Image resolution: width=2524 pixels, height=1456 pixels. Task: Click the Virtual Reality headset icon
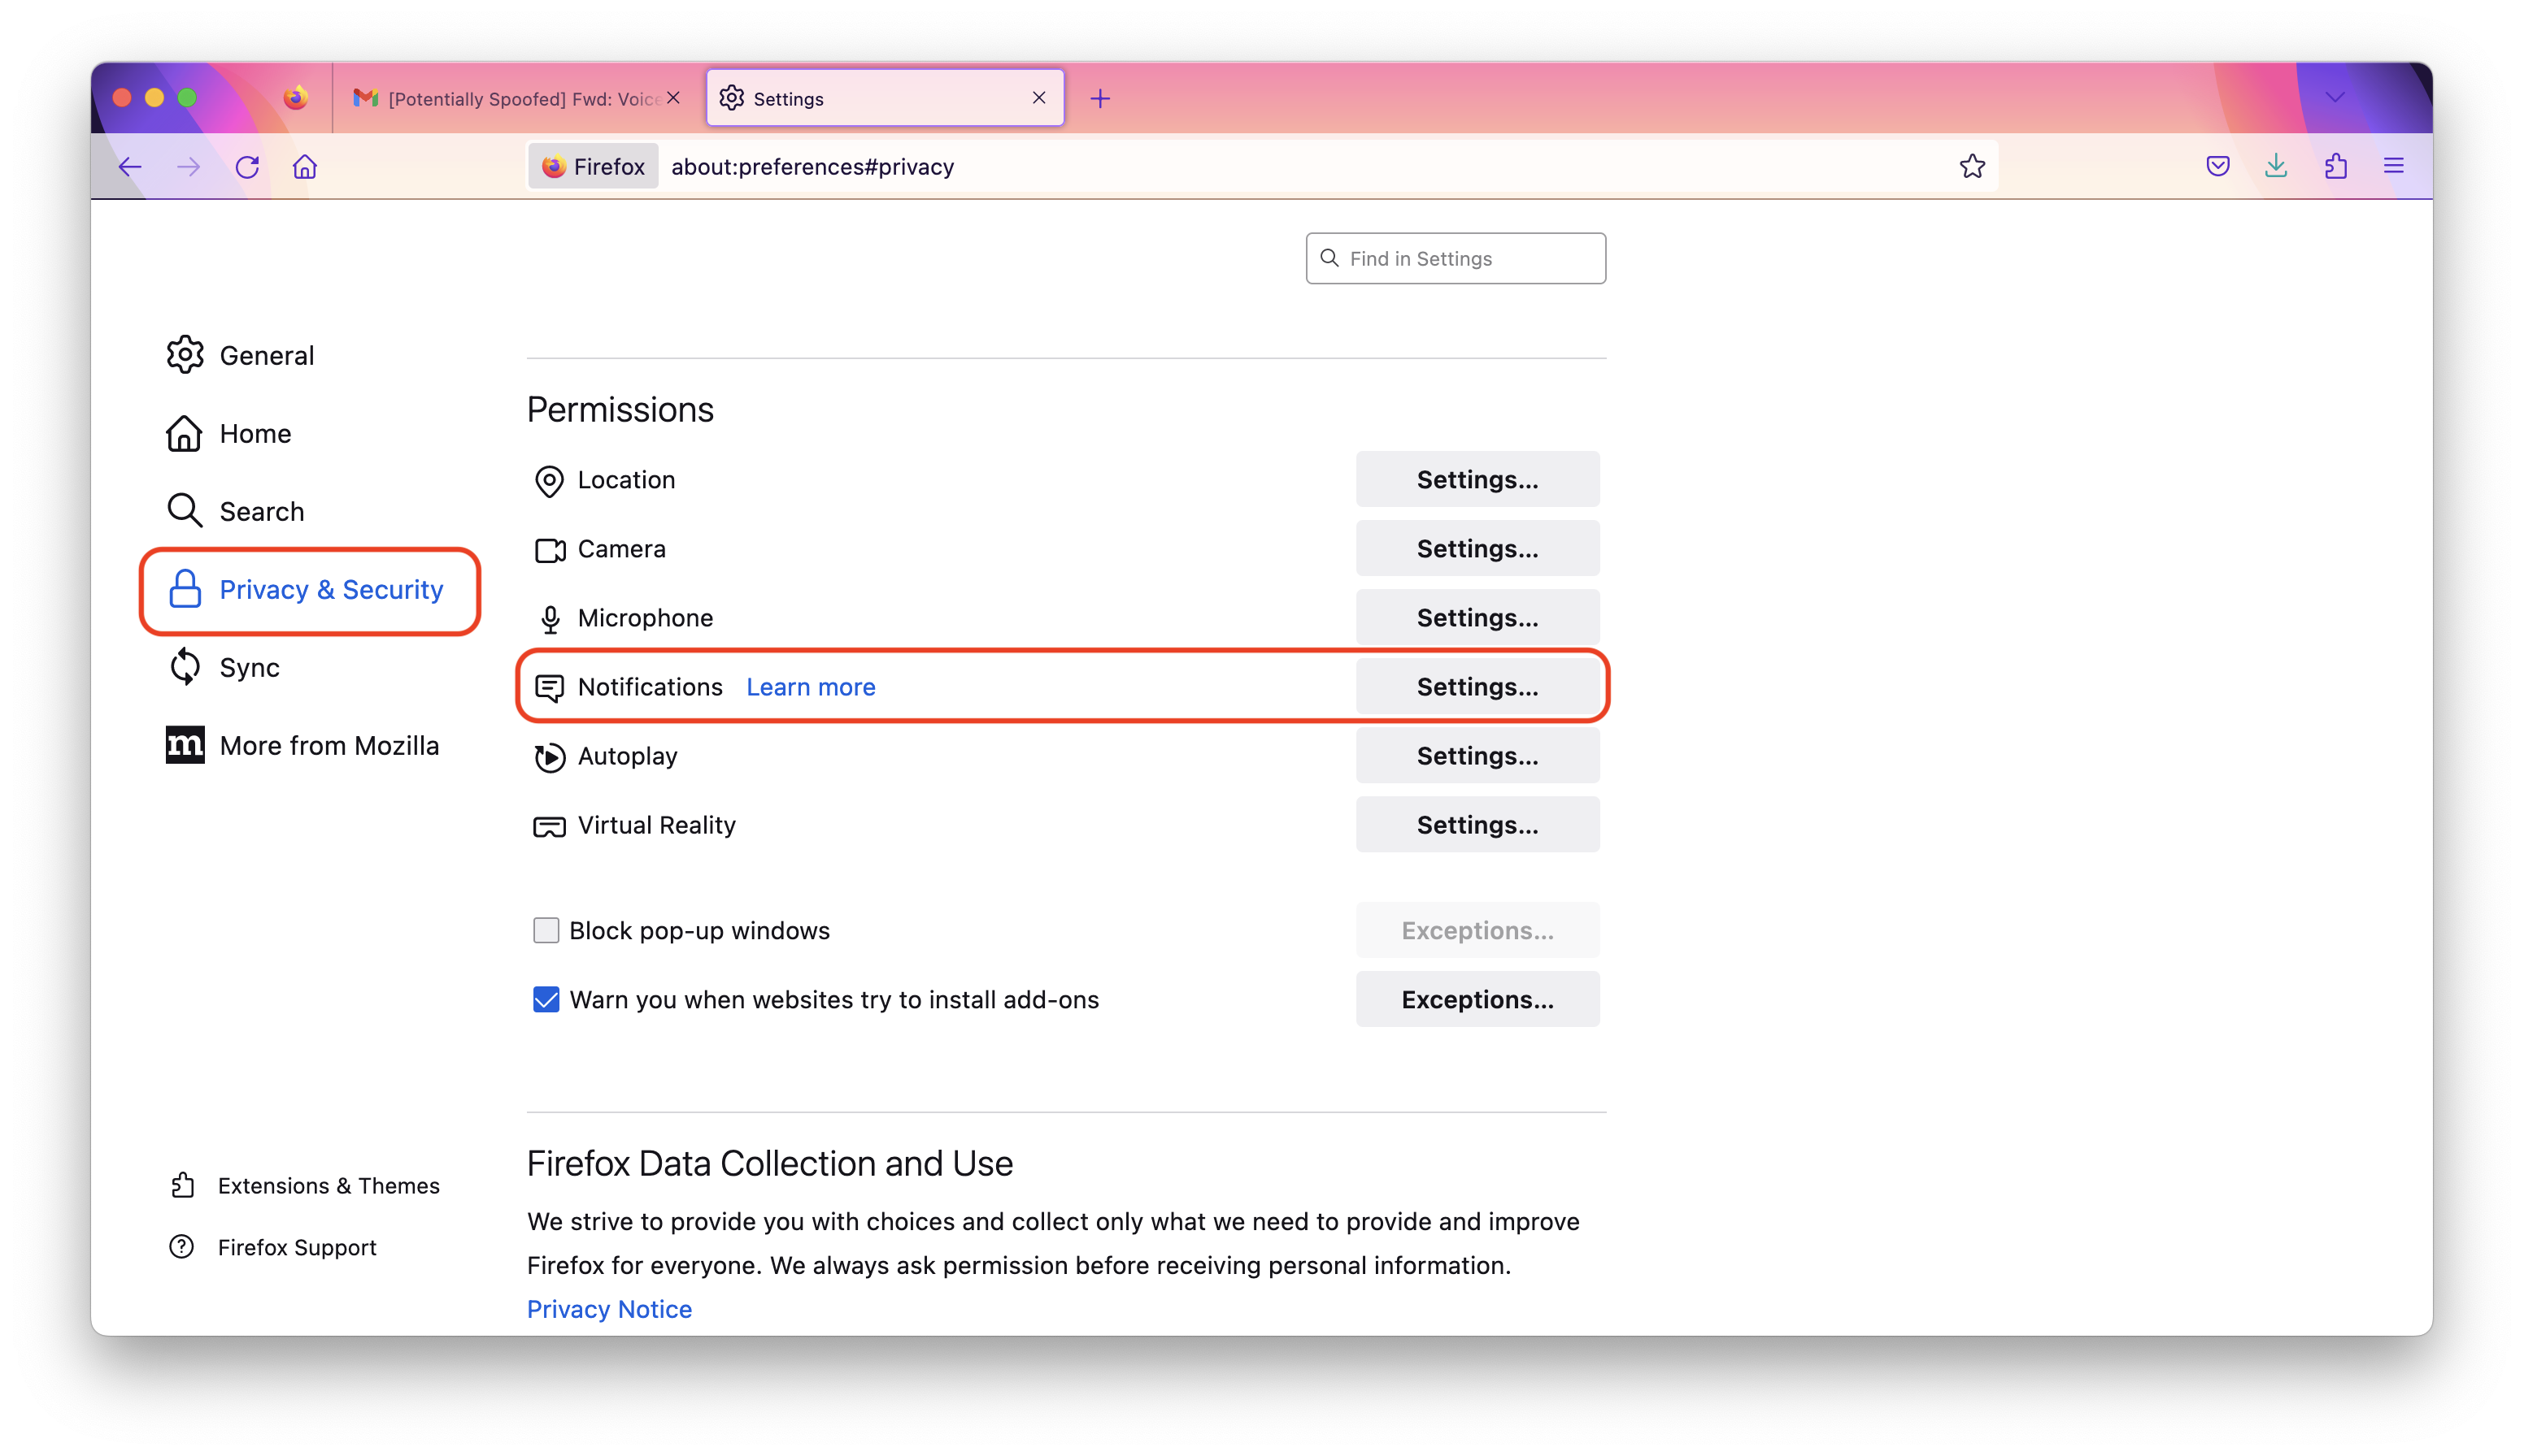tap(548, 826)
